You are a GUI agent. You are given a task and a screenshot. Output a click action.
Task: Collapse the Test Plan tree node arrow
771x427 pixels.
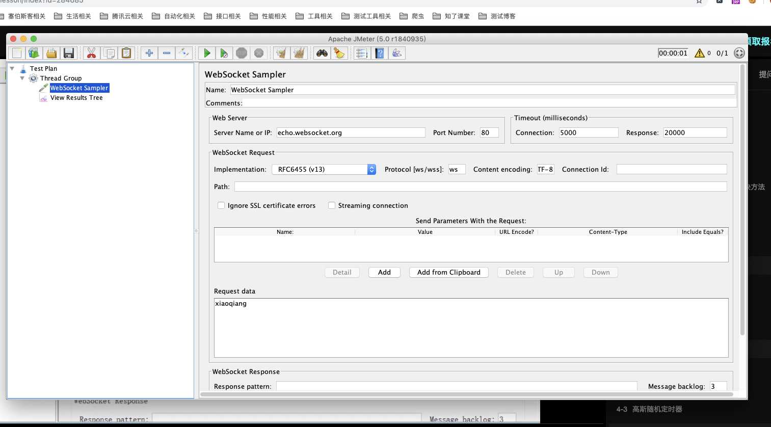(x=12, y=68)
